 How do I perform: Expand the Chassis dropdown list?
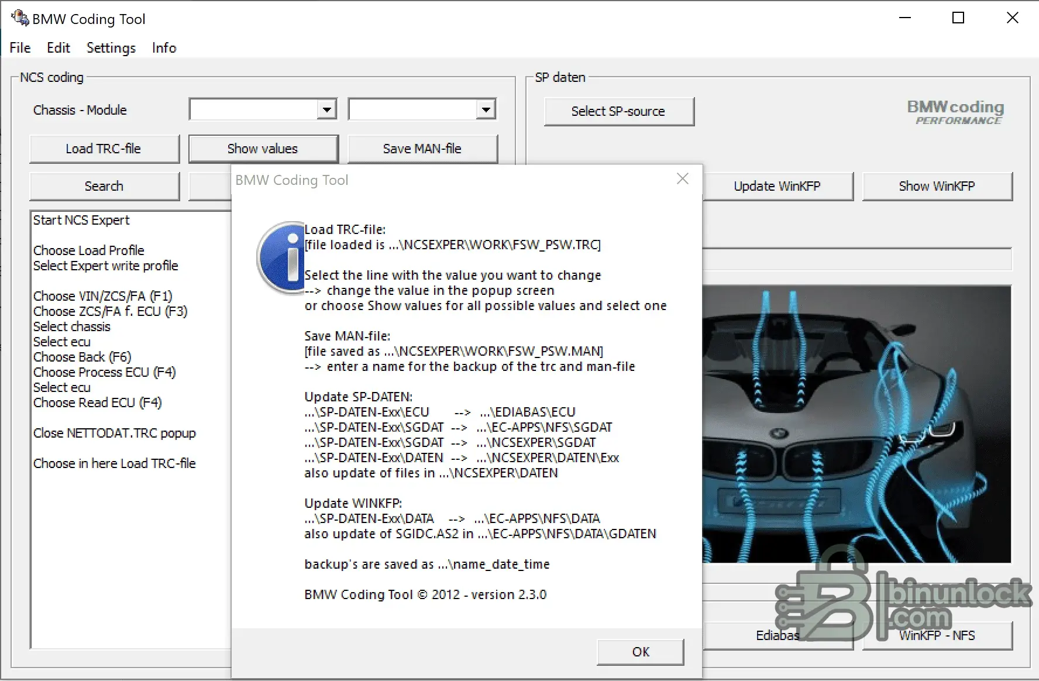coord(326,109)
